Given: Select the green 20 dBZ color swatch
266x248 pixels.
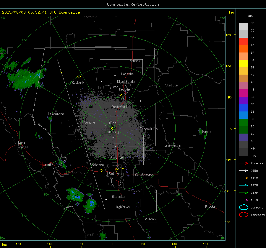Looking at the screenshot, I should (x=244, y=123).
